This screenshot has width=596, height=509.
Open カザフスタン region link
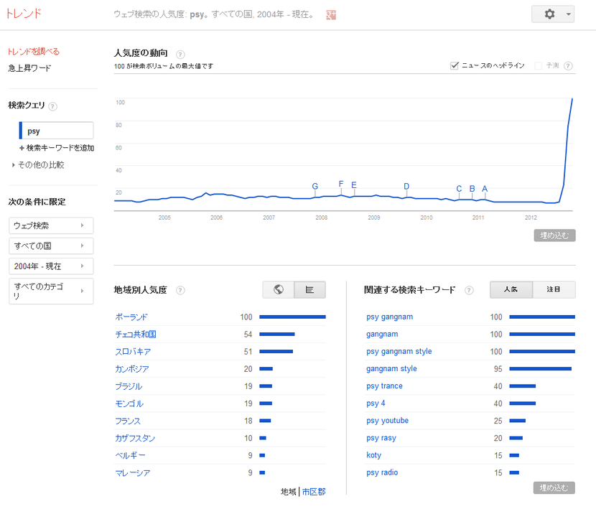(135, 438)
